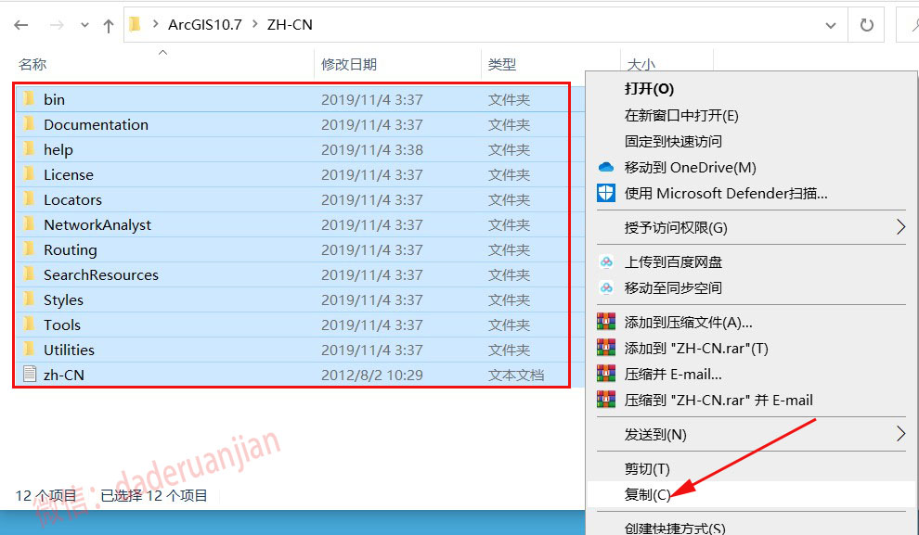Click the ZH-CN breadcrumb
Viewport: 919px width, 535px height.
pos(290,25)
